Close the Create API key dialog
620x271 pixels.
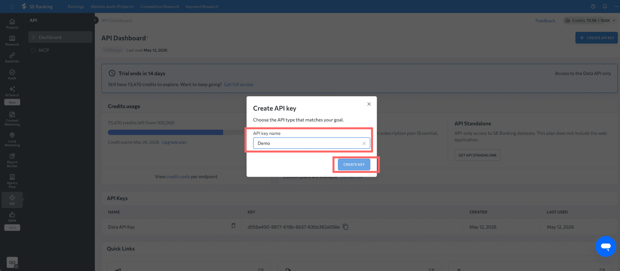point(369,104)
